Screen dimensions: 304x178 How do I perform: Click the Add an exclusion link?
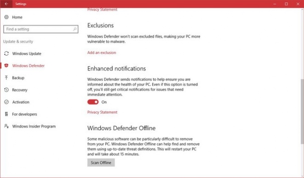(102, 52)
